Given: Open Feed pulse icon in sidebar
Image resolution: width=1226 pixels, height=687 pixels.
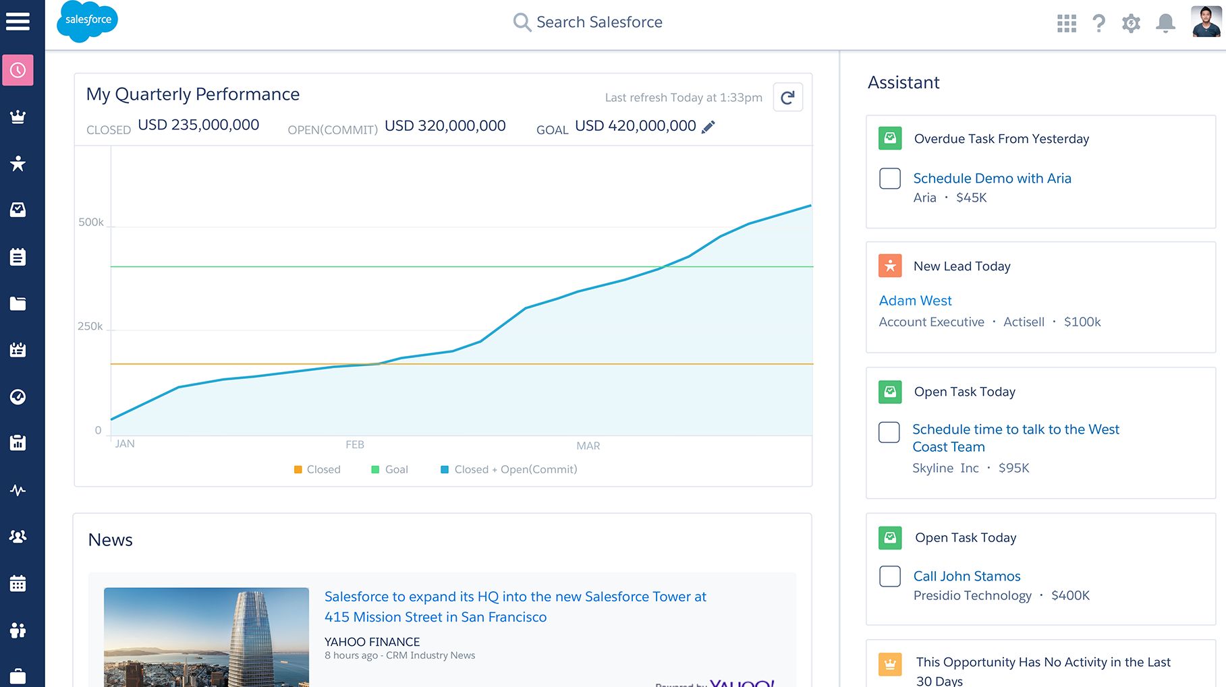Looking at the screenshot, I should 18,490.
